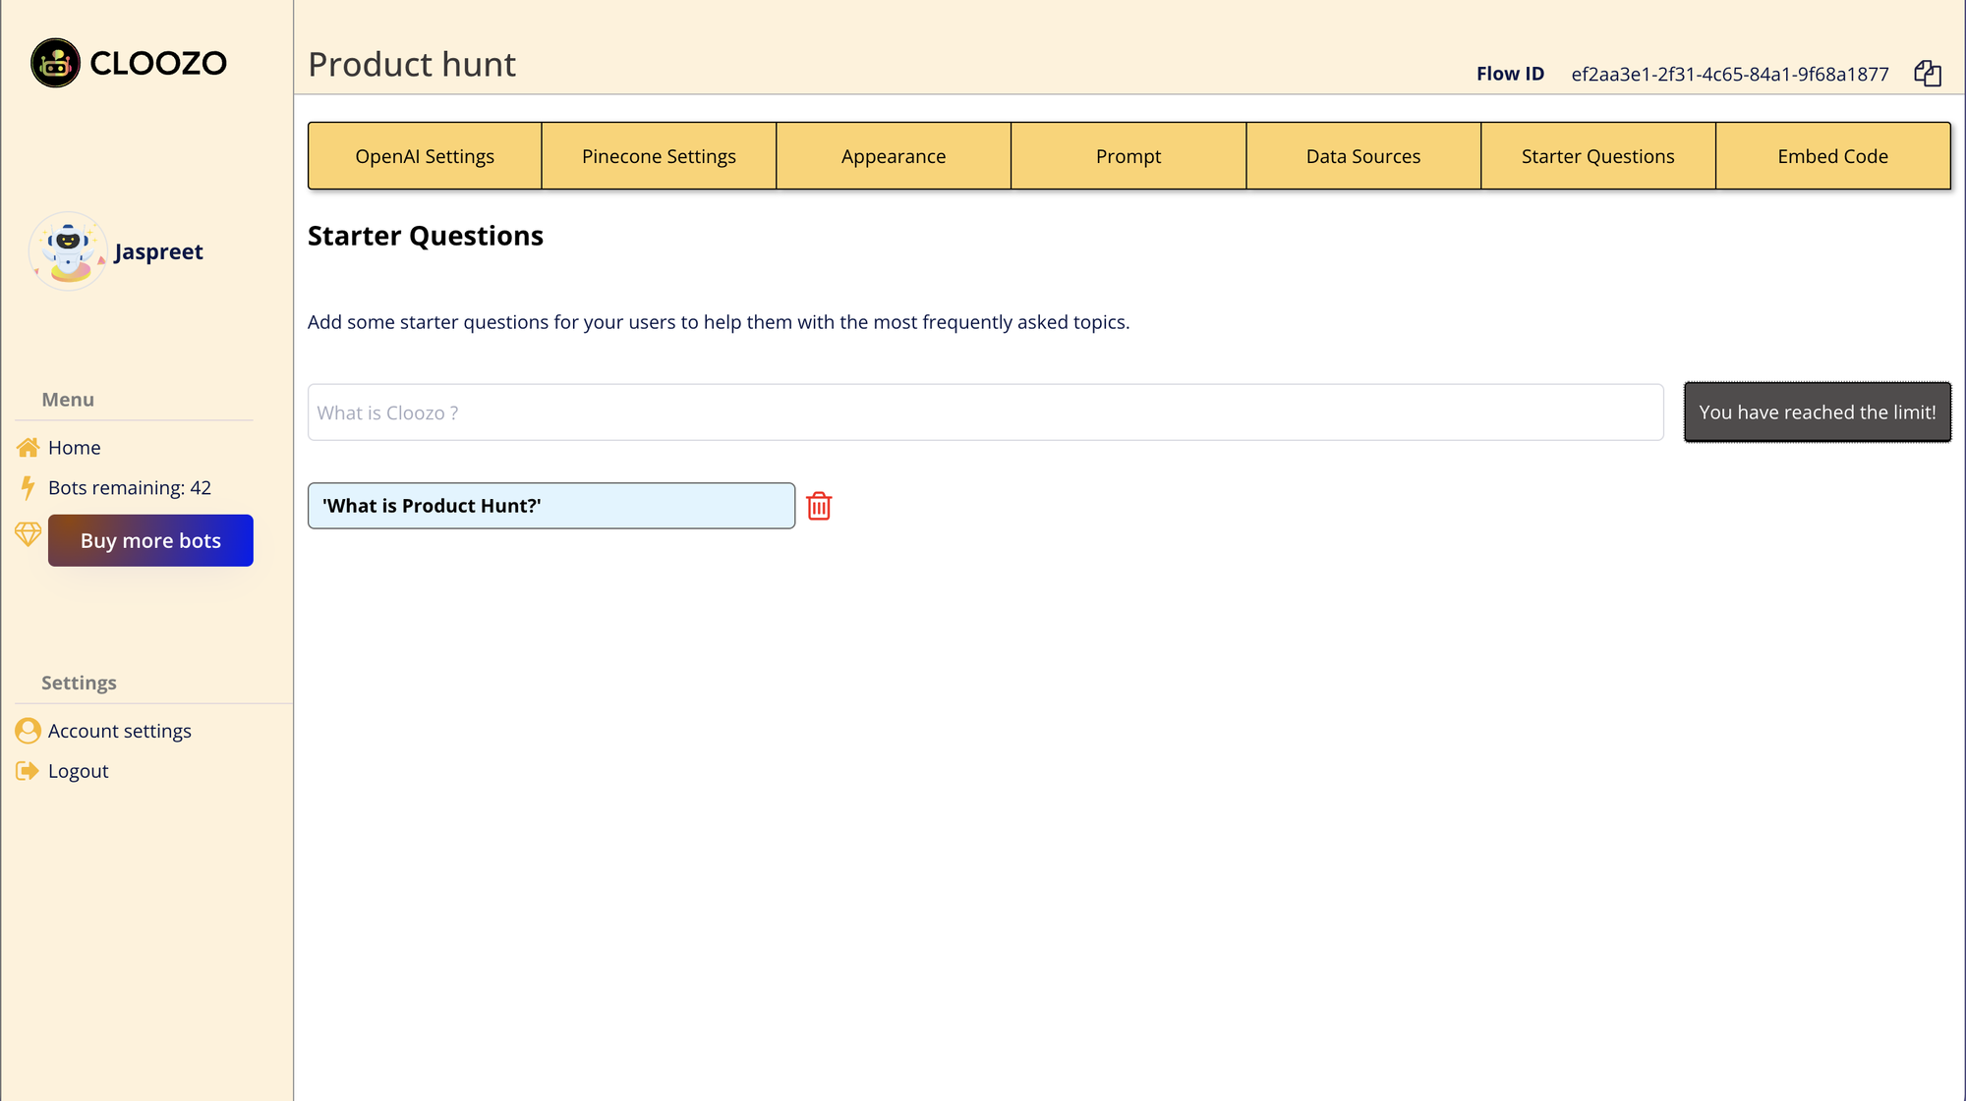Open the Data Sources tab

point(1362,155)
